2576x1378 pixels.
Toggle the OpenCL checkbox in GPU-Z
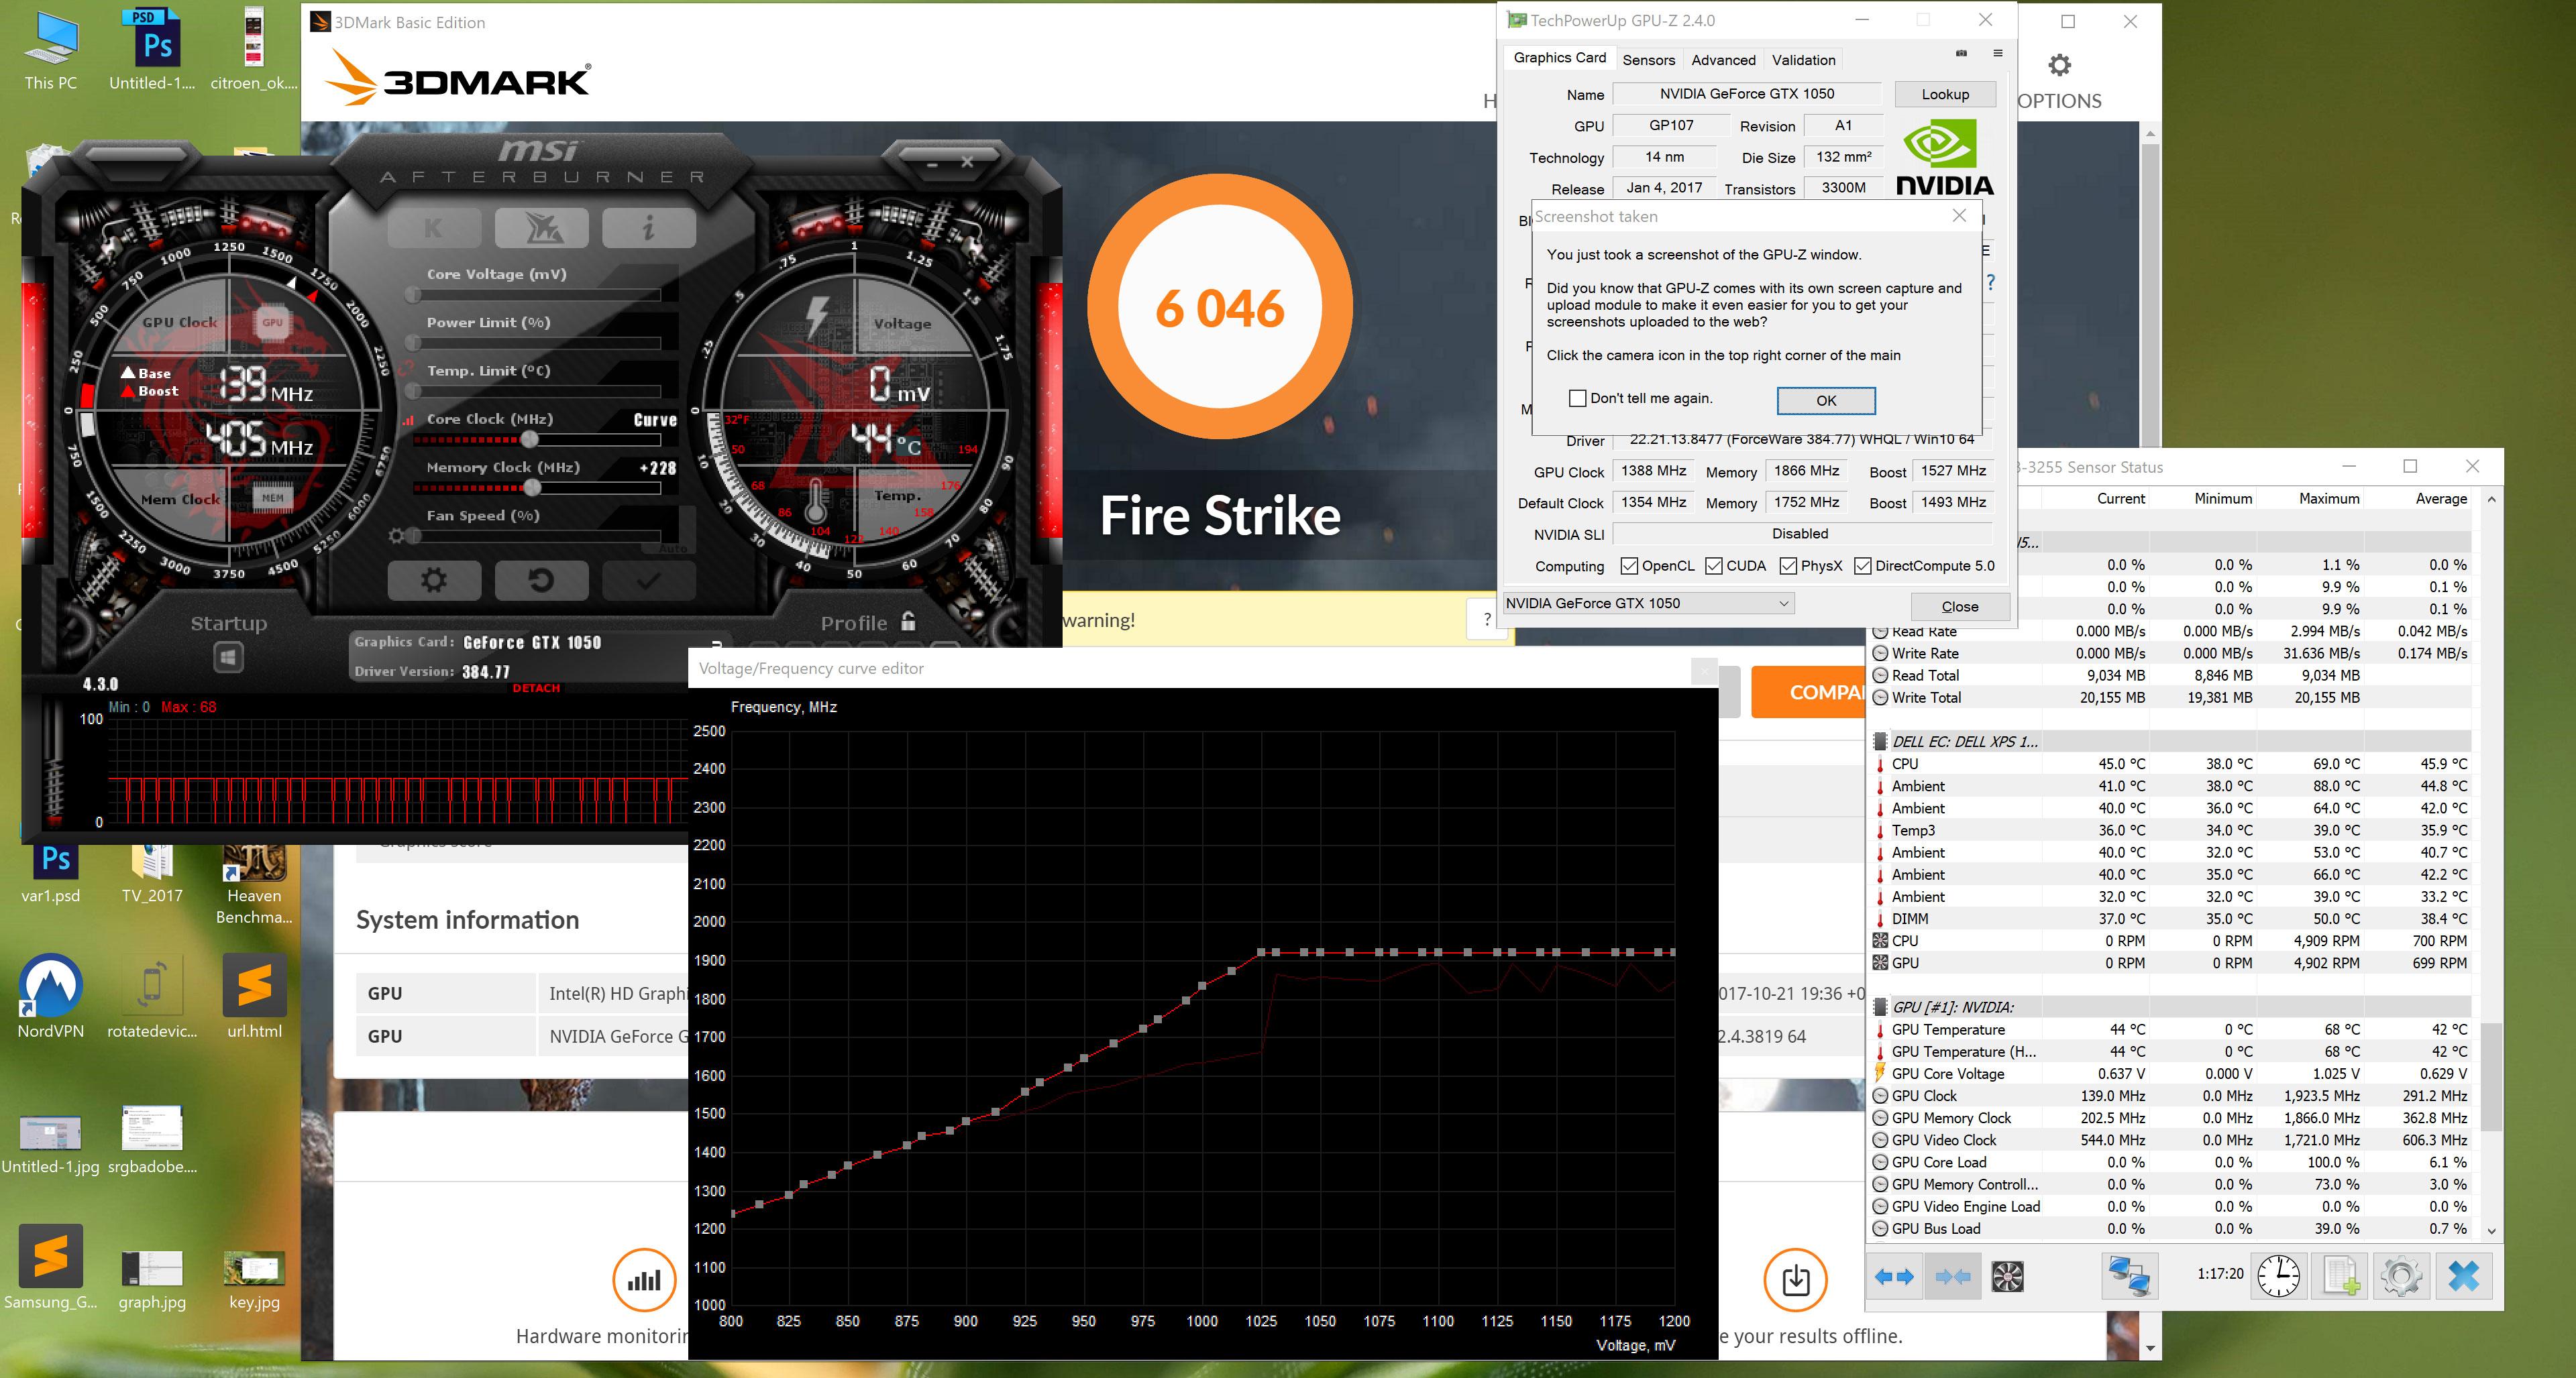click(1629, 567)
